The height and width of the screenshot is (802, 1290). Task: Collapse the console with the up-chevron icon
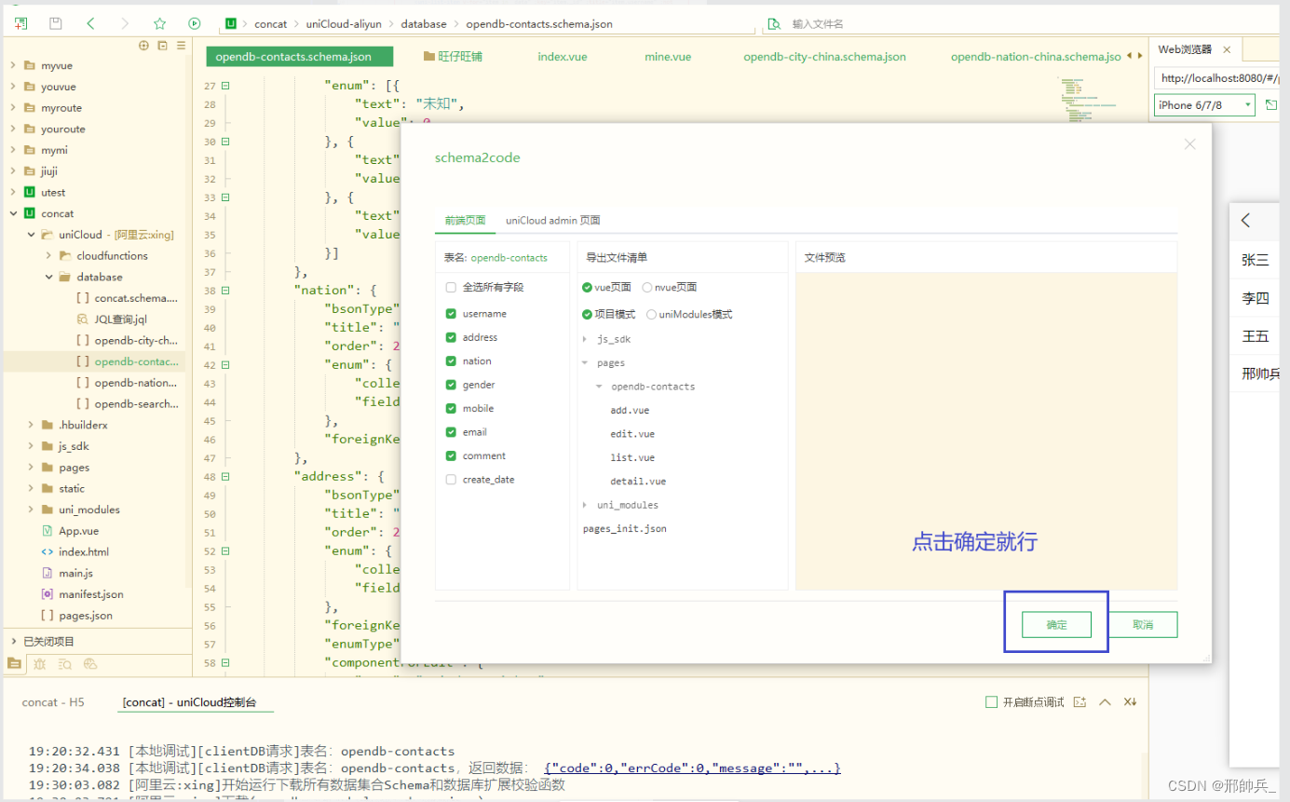(x=1106, y=701)
